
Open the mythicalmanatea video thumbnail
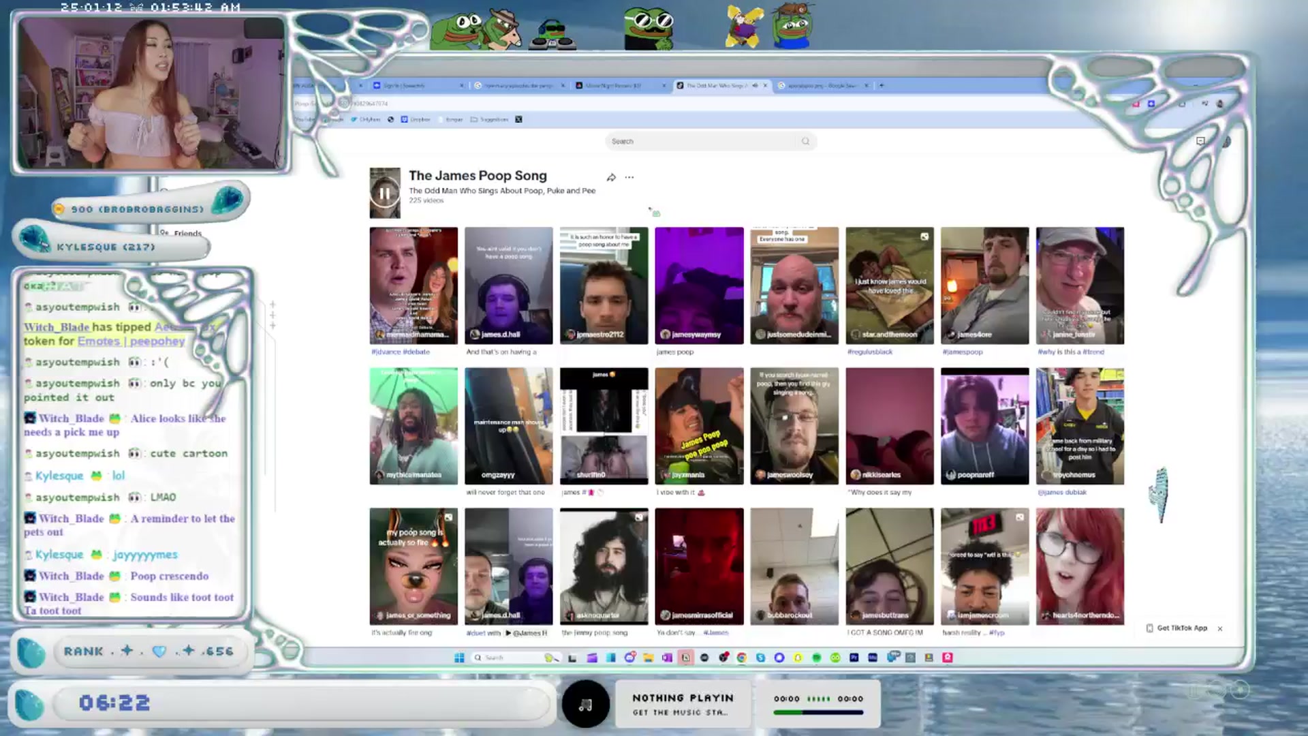click(x=414, y=426)
